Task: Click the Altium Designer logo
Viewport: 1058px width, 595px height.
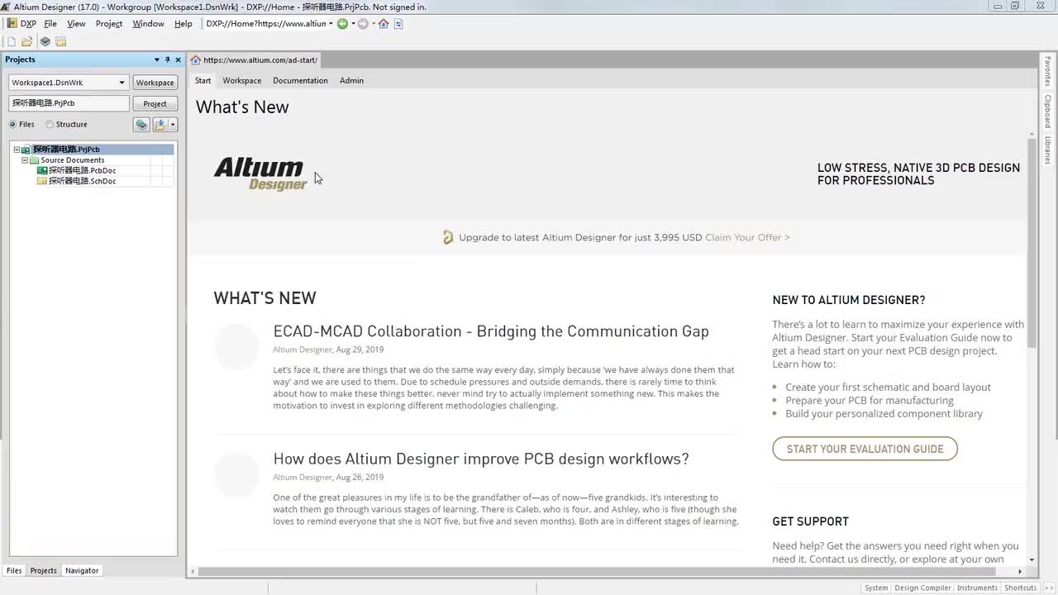Action: (x=260, y=174)
